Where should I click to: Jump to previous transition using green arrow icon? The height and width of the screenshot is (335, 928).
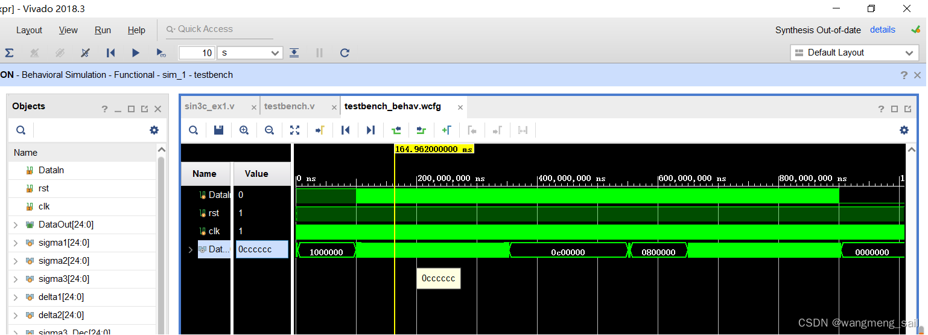coord(396,130)
